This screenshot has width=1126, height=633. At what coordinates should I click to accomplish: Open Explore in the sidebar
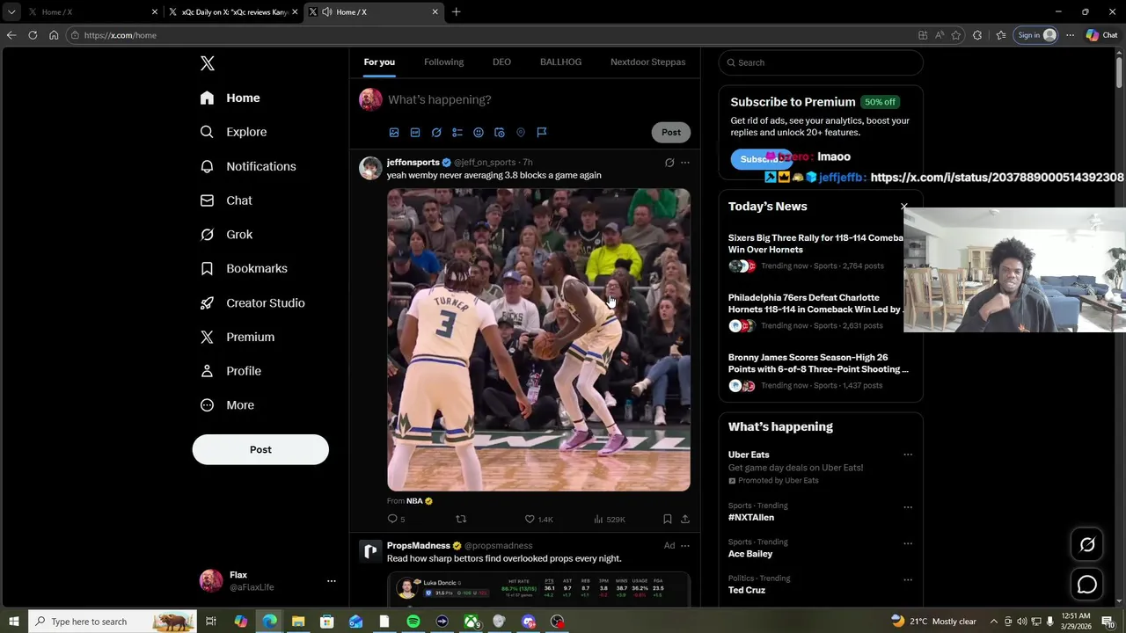point(233,132)
